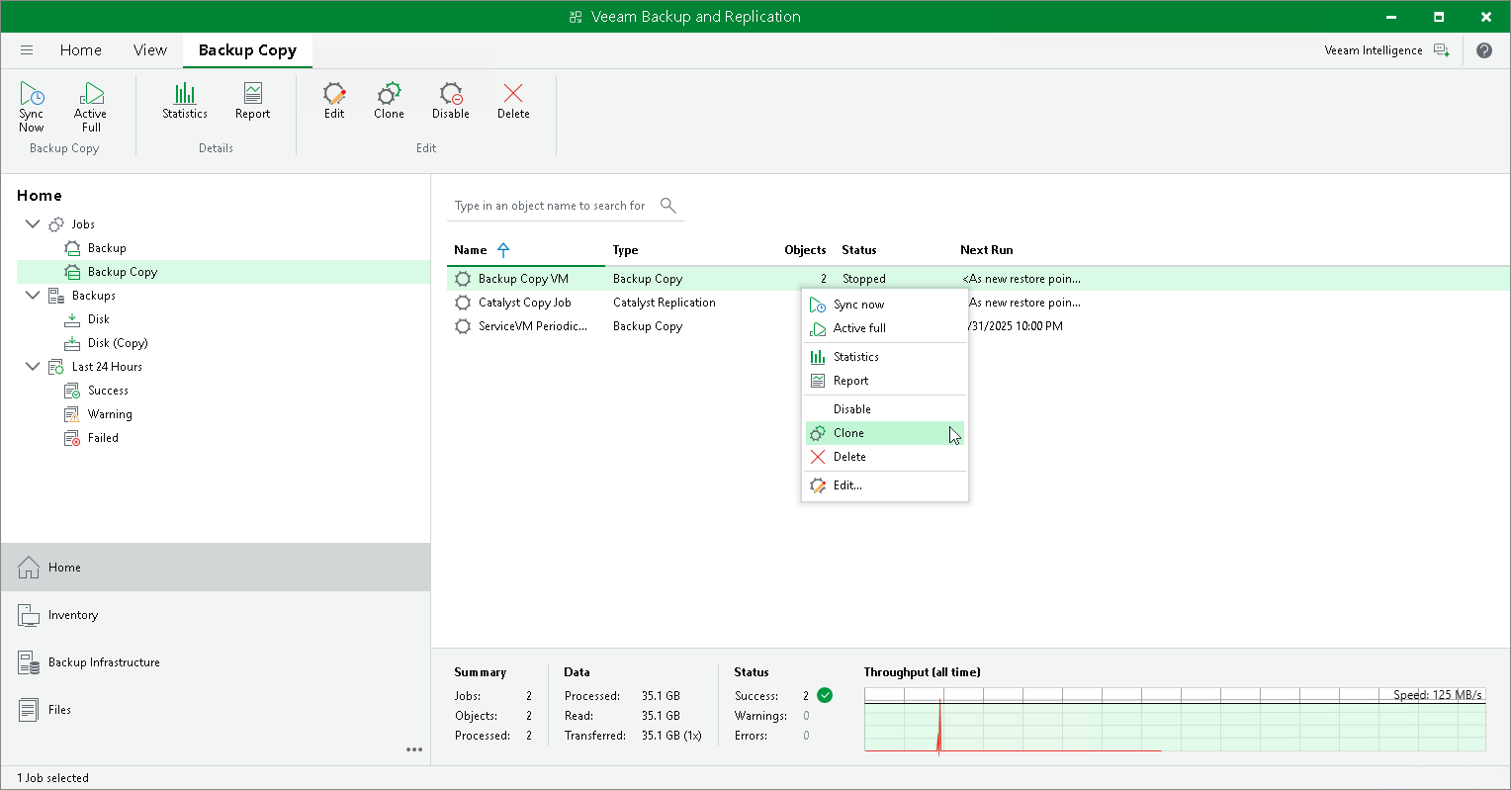Screen dimensions: 1511x790
Task: Sort jobs by the Objects column
Action: click(805, 250)
